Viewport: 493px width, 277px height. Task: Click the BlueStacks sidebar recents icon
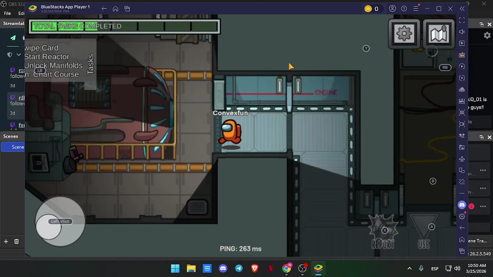click(462, 251)
